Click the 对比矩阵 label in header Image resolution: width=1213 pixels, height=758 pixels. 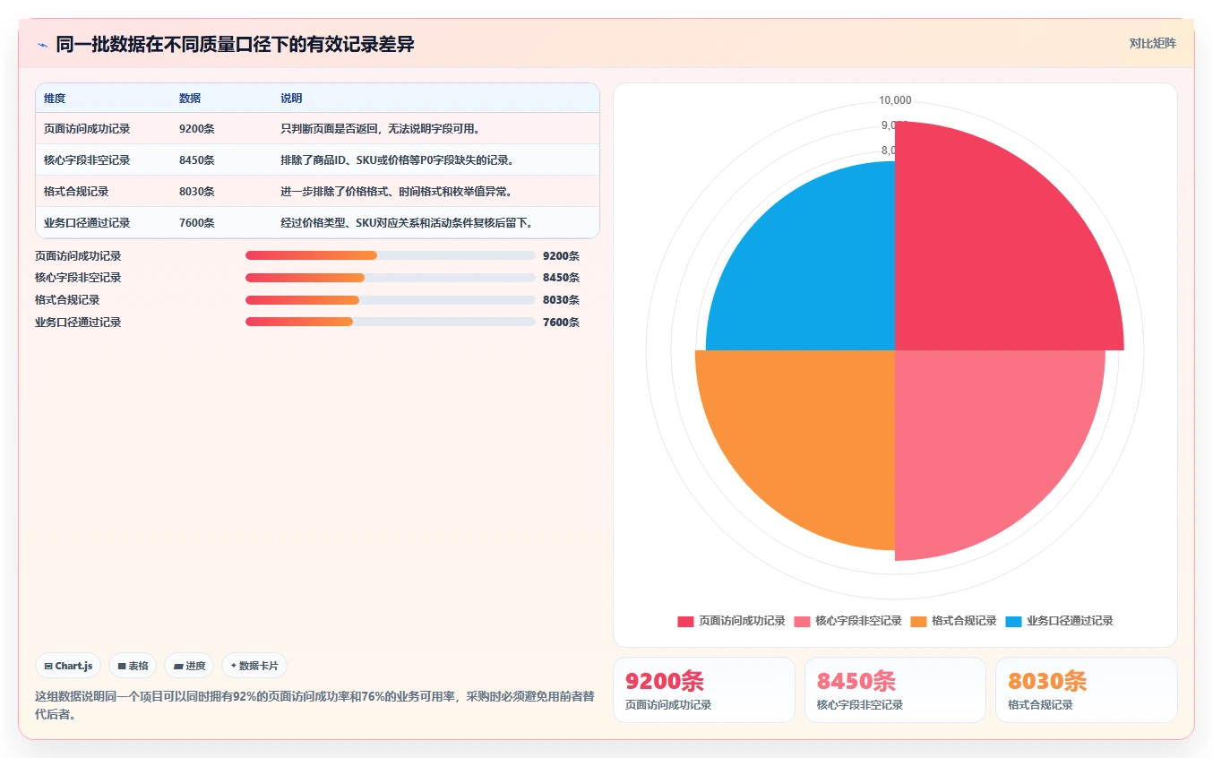pyautogui.click(x=1153, y=43)
